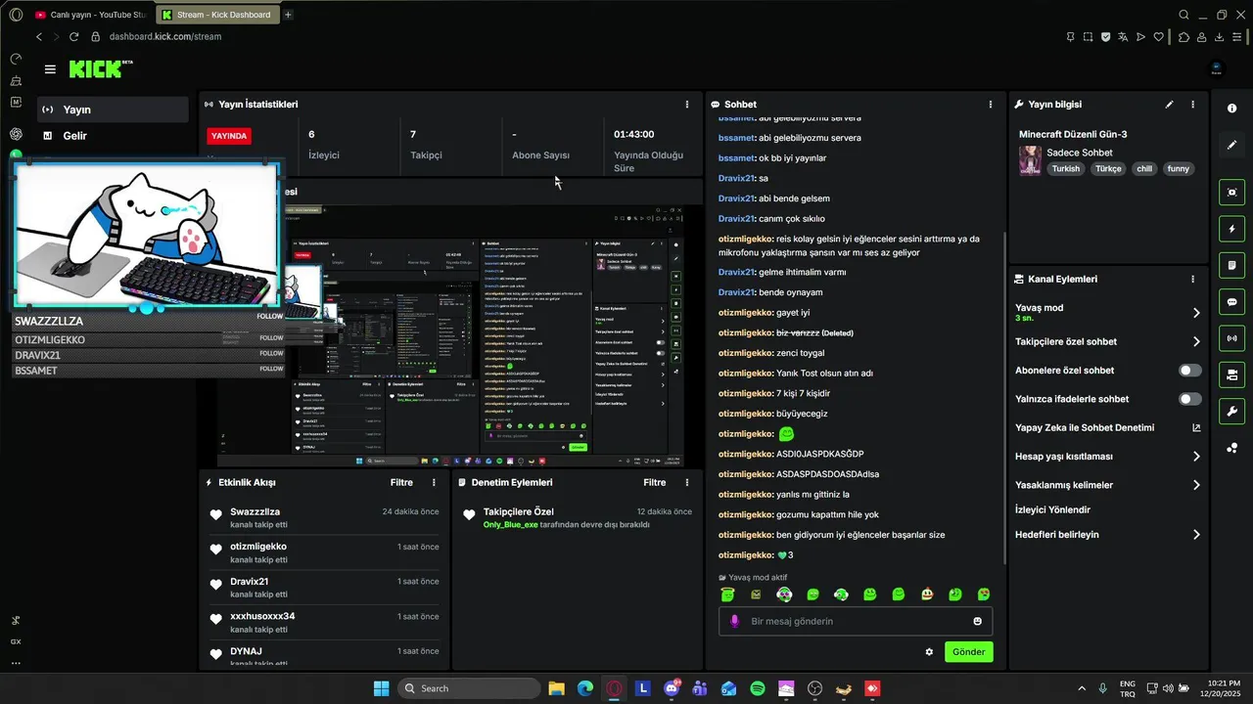Insert the halo angel Kick emote
Viewport: 1253px width, 704px height.
(x=727, y=594)
